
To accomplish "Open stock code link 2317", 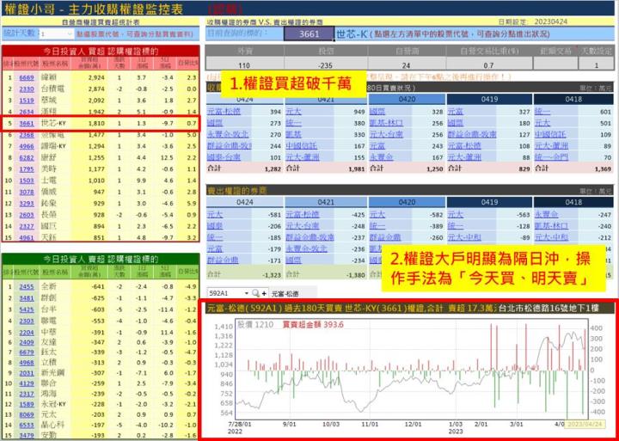I will pos(27,393).
